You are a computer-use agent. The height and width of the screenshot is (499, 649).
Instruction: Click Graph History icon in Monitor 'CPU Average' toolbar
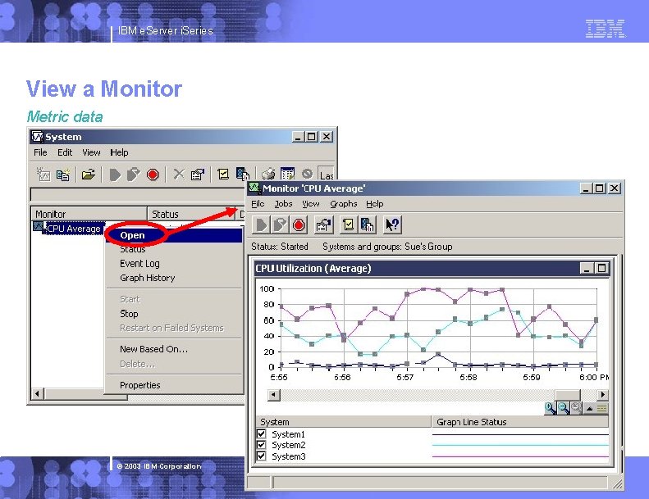coord(367,225)
